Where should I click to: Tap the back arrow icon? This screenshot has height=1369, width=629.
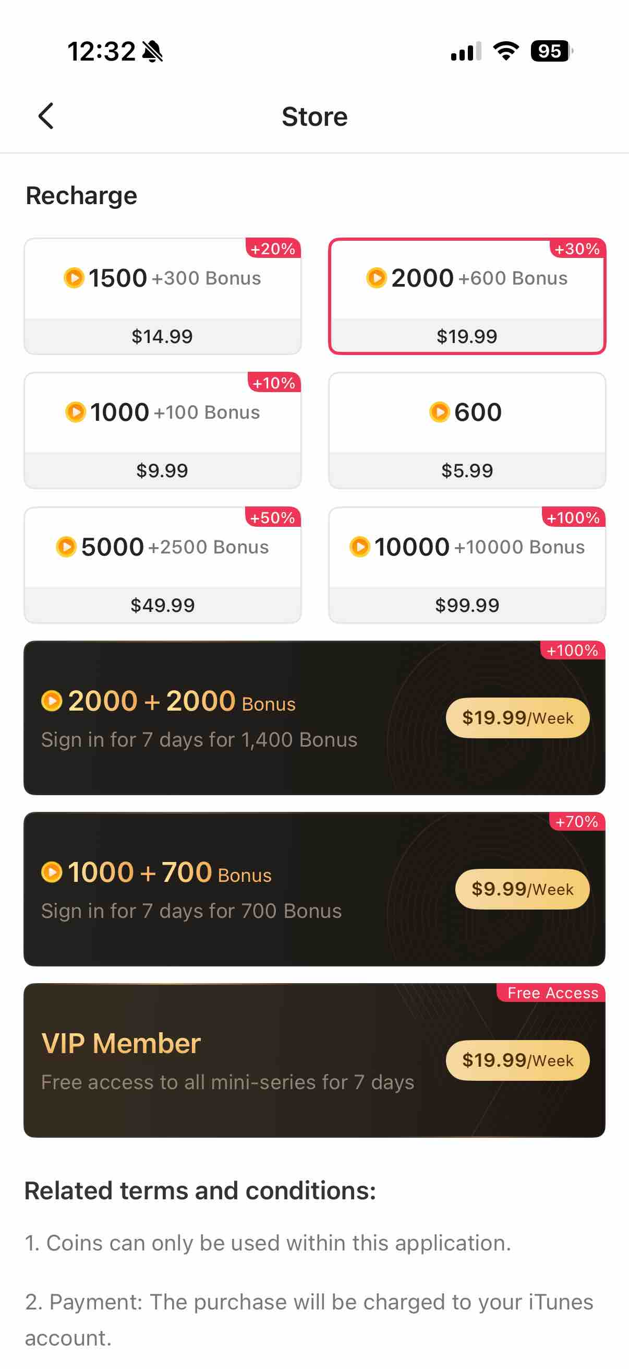click(x=46, y=116)
